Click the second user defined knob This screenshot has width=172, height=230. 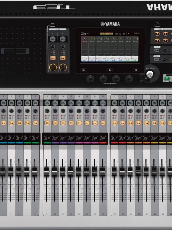pyautogui.click(x=103, y=79)
